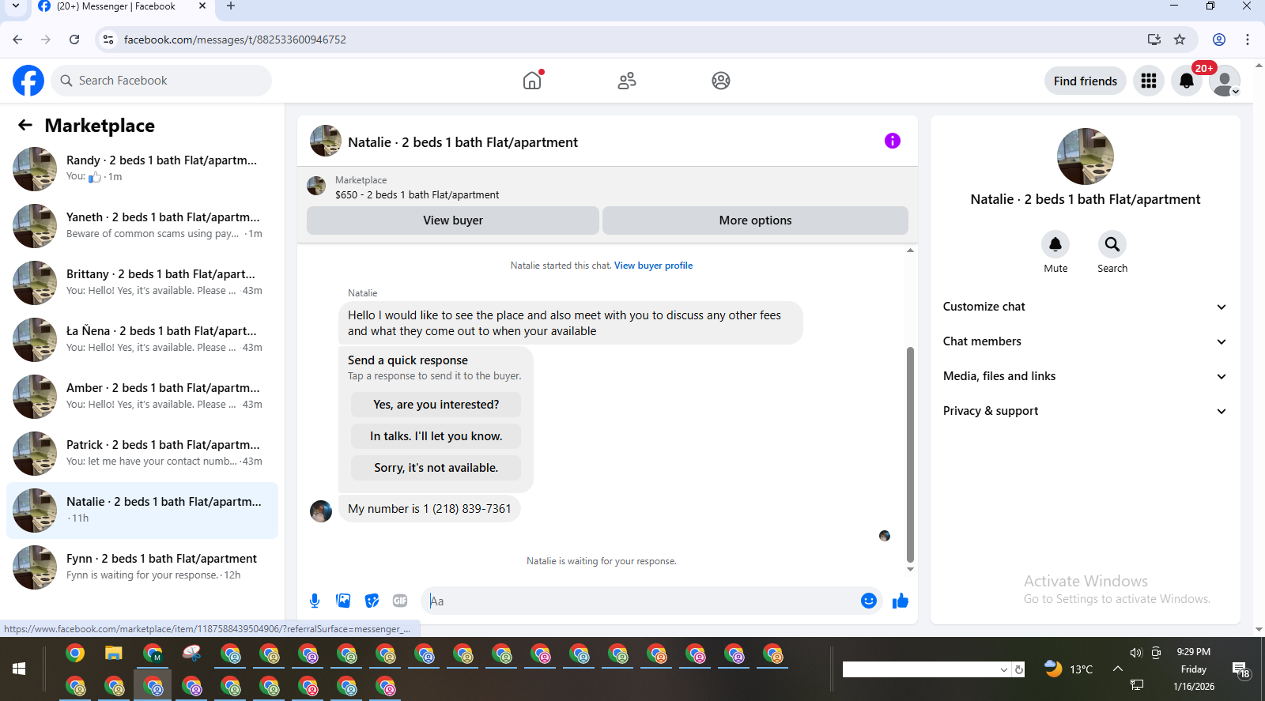The height and width of the screenshot is (701, 1265).
Task: Open the View buyer profile link
Action: 653,266
